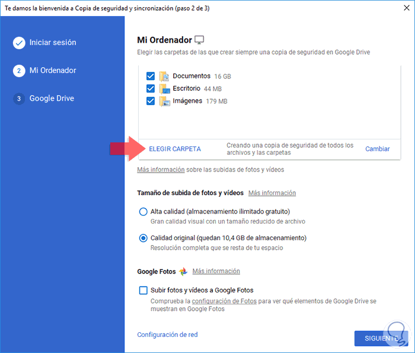The image size is (415, 353).
Task: Click the Escritorio folder name
Action: pyautogui.click(x=187, y=88)
